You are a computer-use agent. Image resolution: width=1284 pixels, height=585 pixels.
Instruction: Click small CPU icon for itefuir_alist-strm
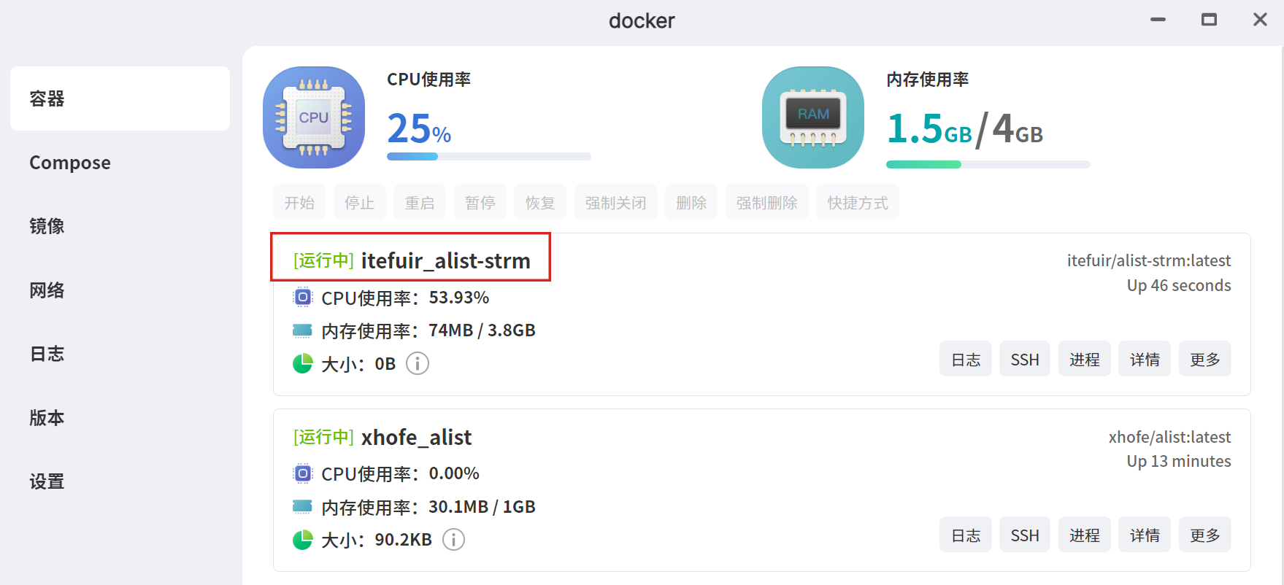[x=302, y=298]
